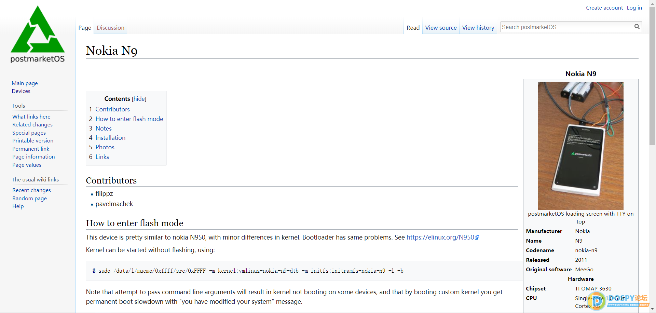656x313 pixels.
Task: Click the scrollbar down arrow
Action: tap(652, 309)
